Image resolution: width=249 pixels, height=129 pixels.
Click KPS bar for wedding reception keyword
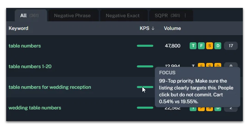[x=145, y=87]
